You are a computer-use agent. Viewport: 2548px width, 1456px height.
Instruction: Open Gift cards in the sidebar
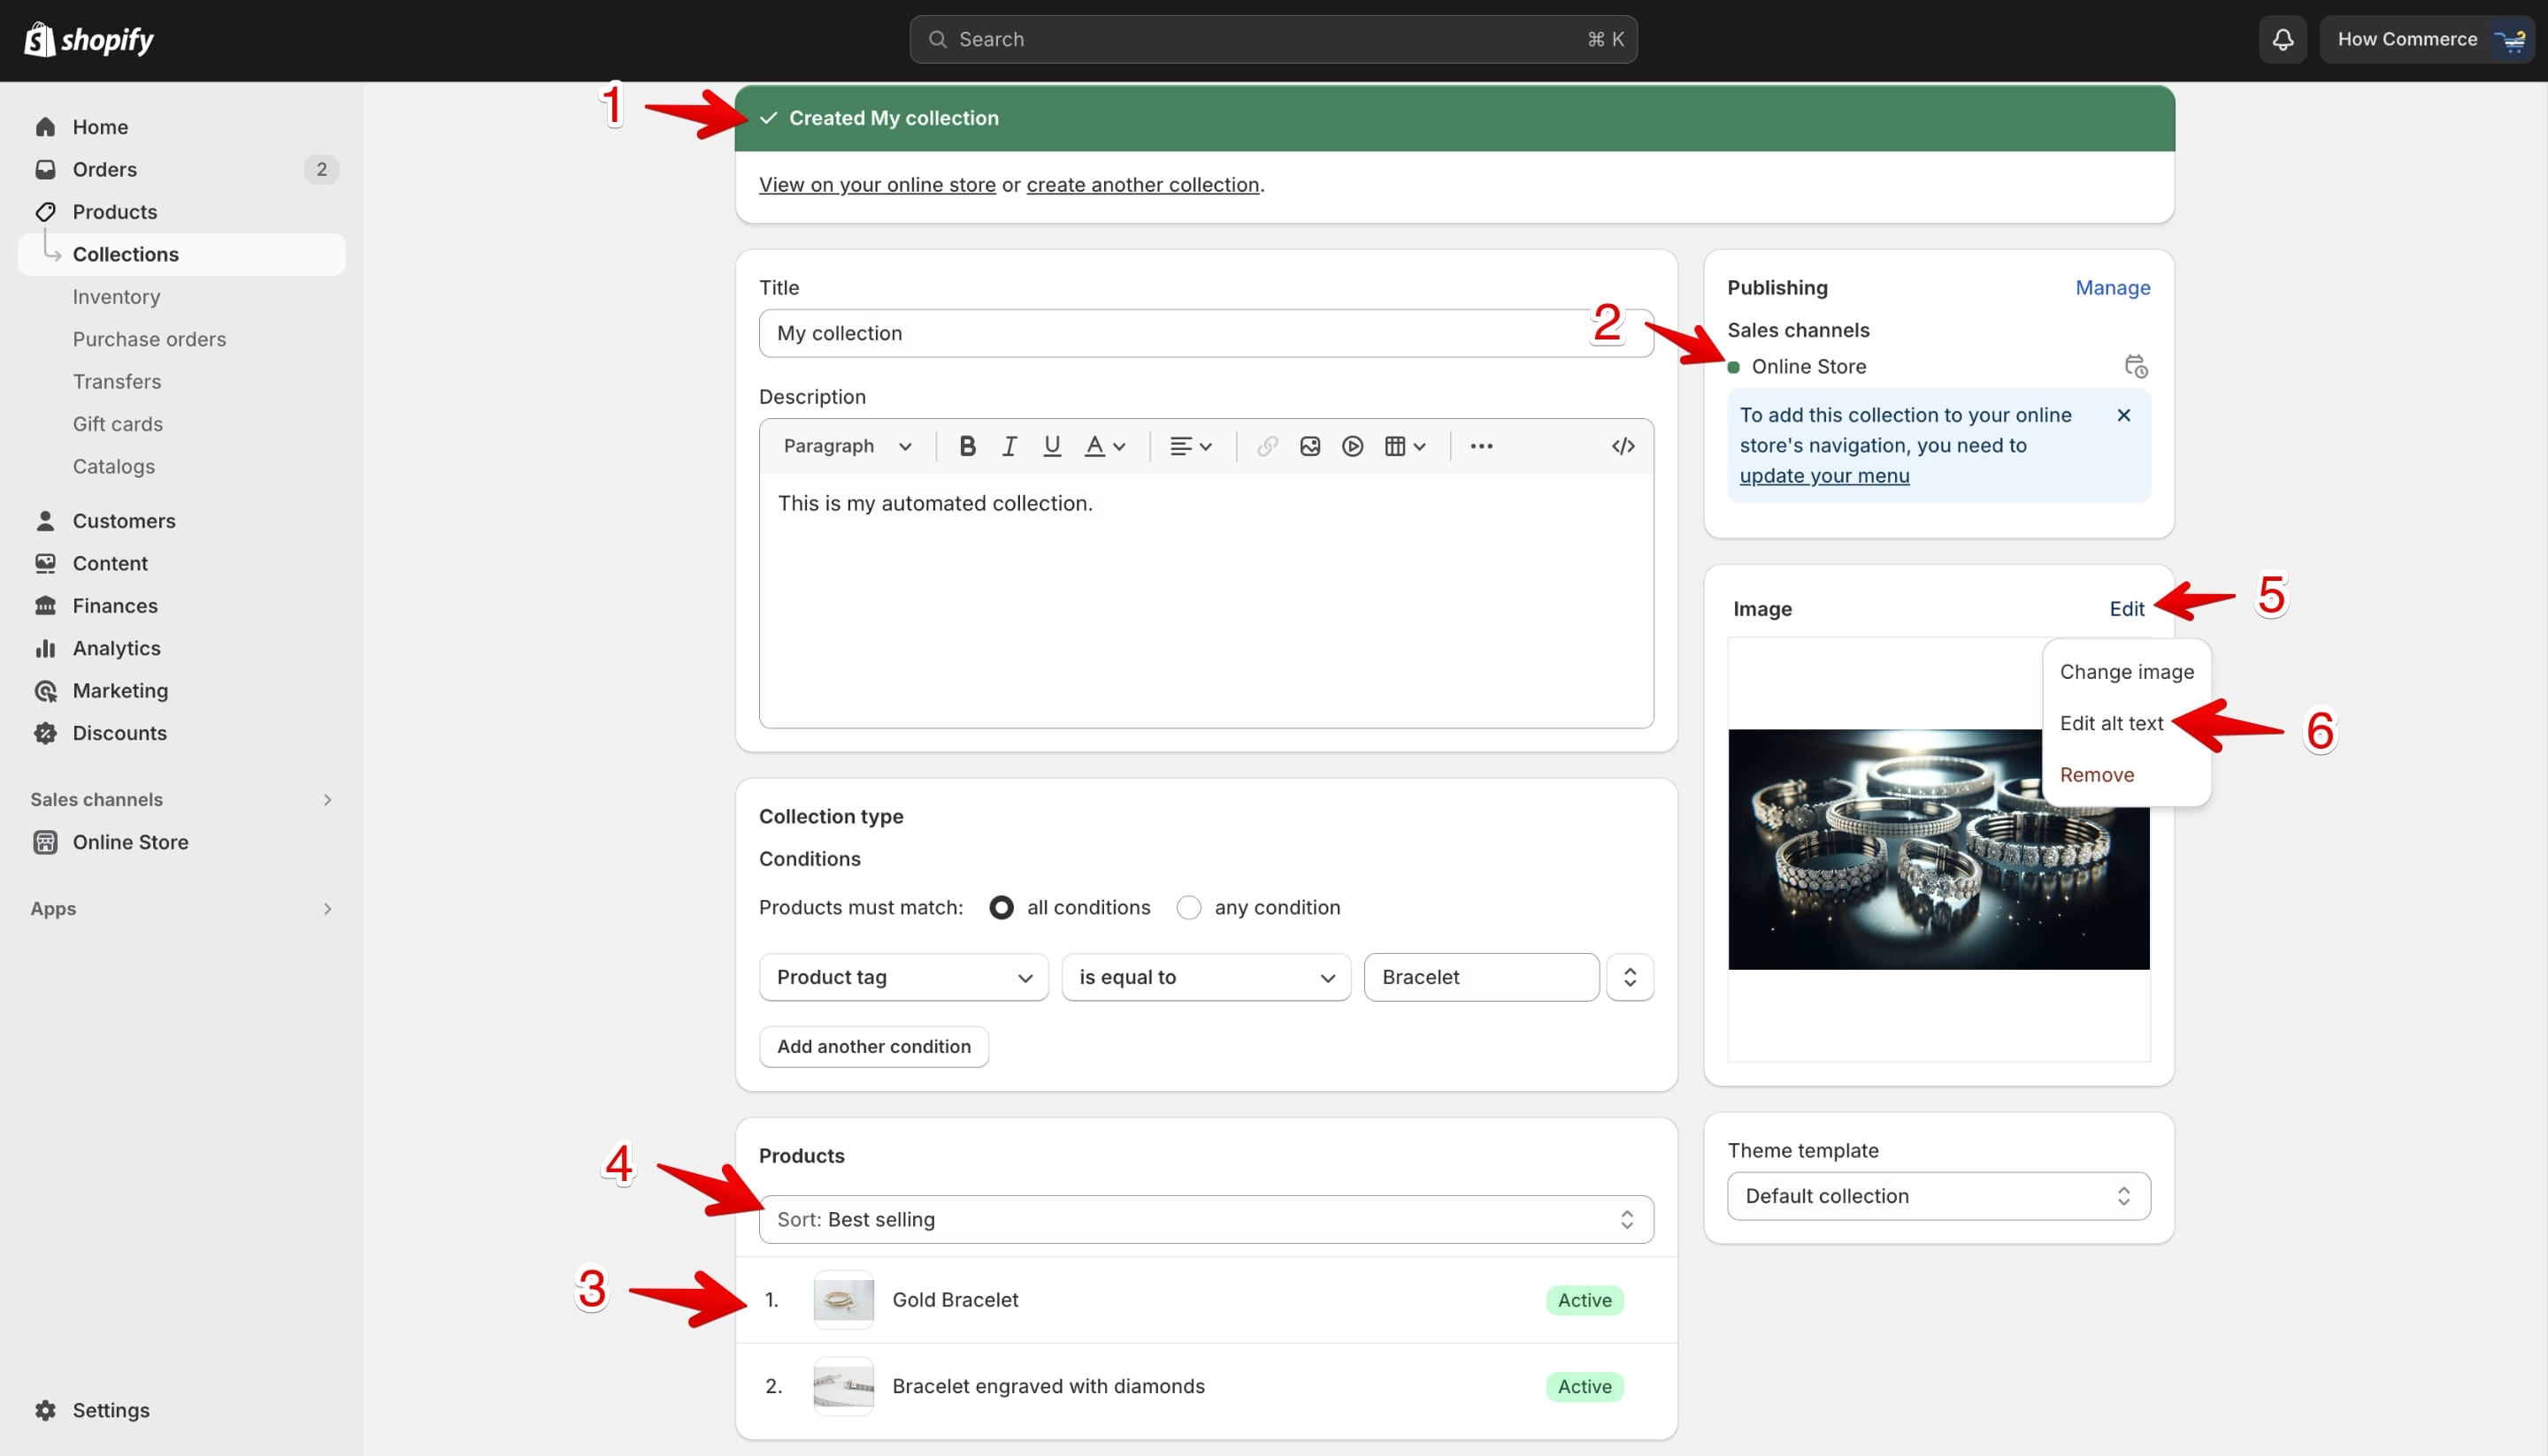(117, 424)
